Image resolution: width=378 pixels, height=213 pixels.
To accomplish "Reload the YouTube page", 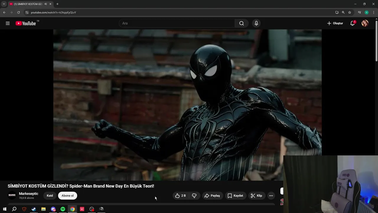I will pyautogui.click(x=18, y=12).
